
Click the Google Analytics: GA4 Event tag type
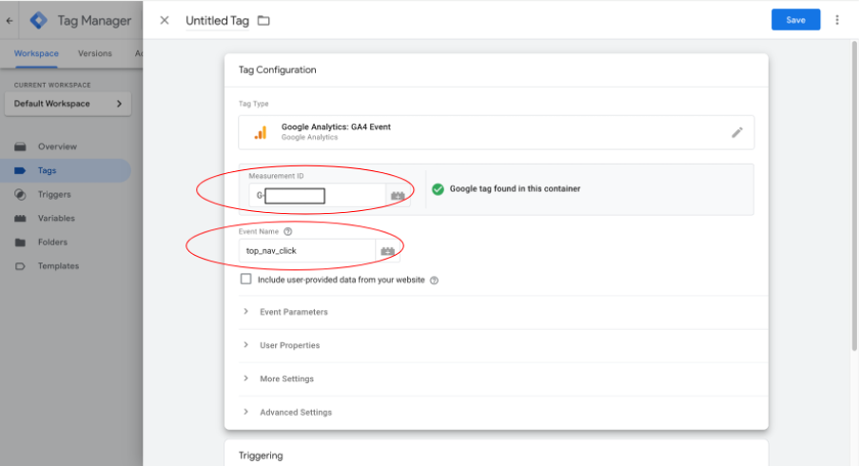(496, 132)
